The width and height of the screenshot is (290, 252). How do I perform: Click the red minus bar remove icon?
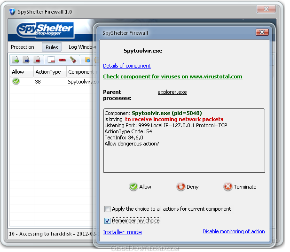pos(62,60)
